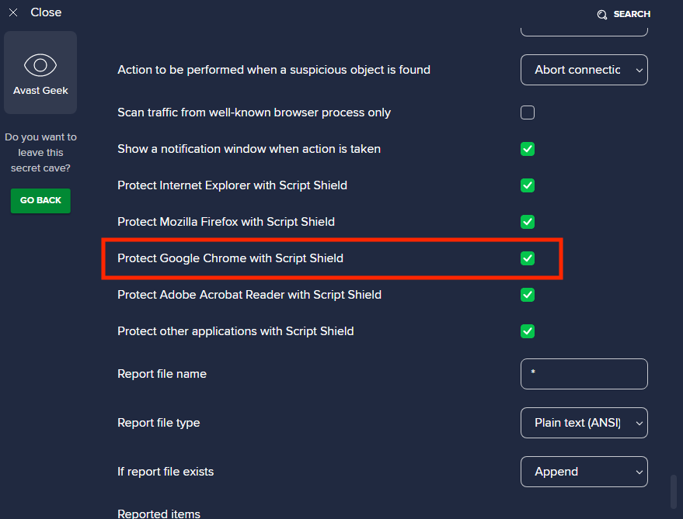Uncheck Protect Adobe Acrobat Reader Script Shield
The height and width of the screenshot is (519, 683).
(x=528, y=295)
